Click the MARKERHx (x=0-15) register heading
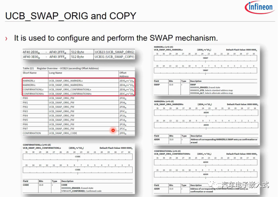278x197 pixels. 164,102
